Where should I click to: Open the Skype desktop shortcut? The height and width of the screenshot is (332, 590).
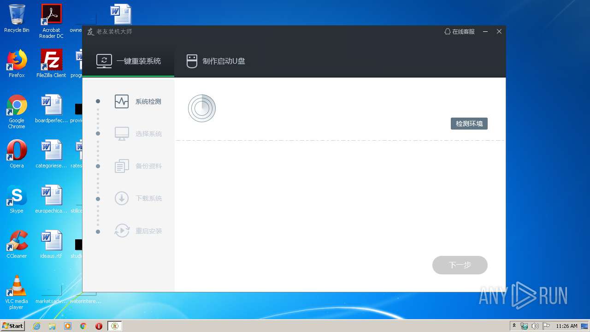pyautogui.click(x=17, y=199)
